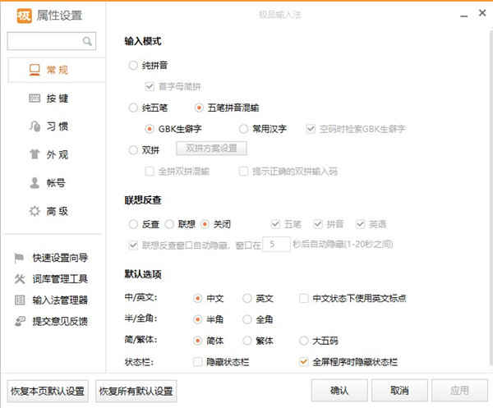The width and height of the screenshot is (493, 408).
Task: Click the list icon of 输入法管理器
Action: pos(20,300)
